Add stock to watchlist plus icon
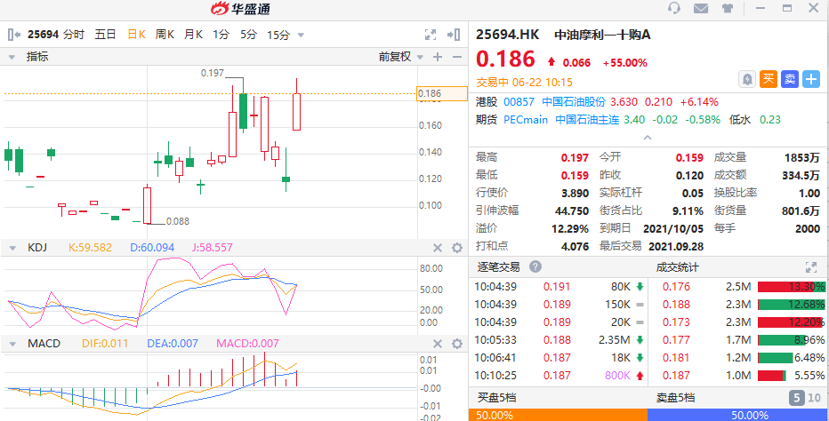The image size is (829, 421). [811, 80]
